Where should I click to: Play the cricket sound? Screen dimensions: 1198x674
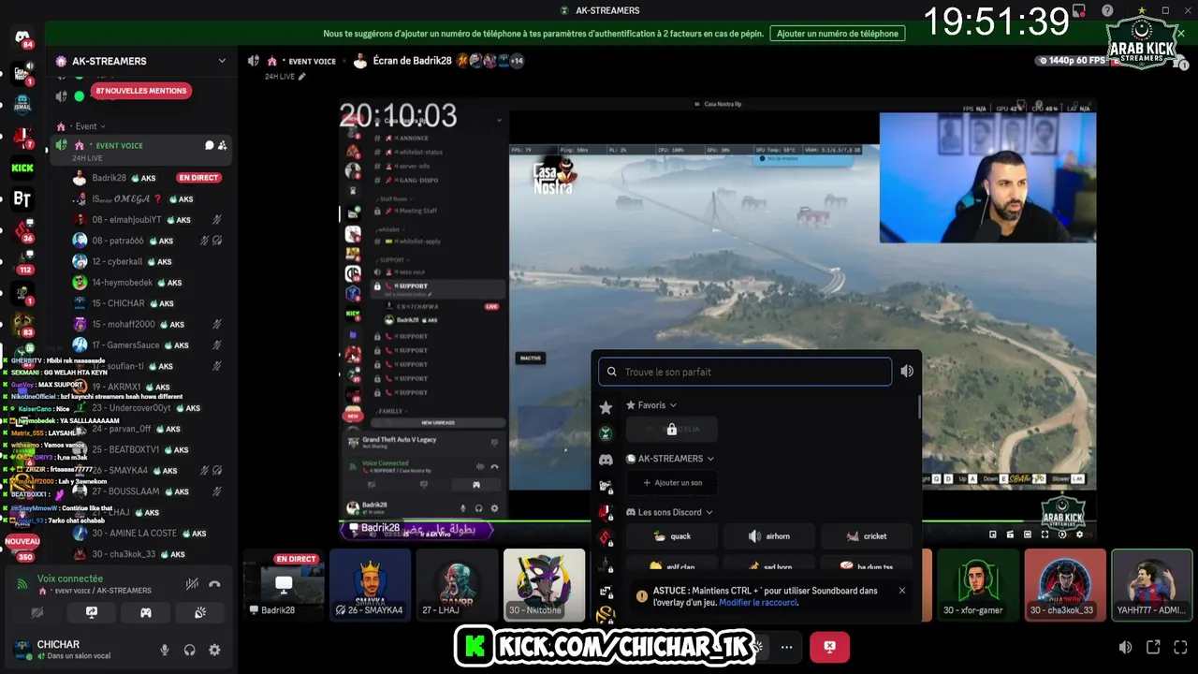[x=867, y=536]
